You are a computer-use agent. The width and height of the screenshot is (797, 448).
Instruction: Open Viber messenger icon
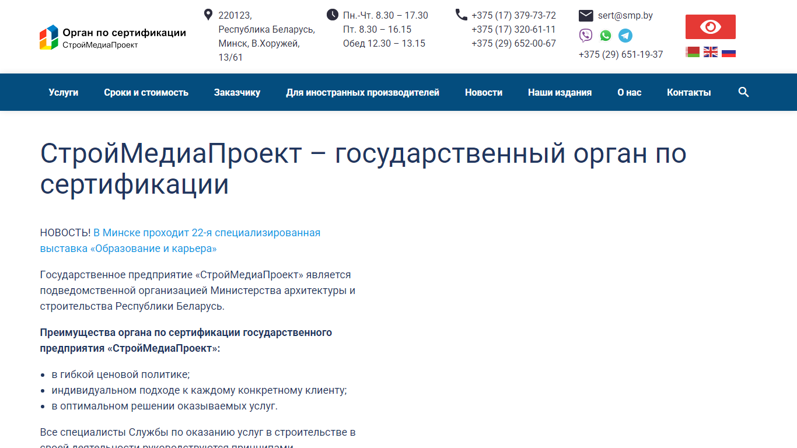[x=586, y=36]
